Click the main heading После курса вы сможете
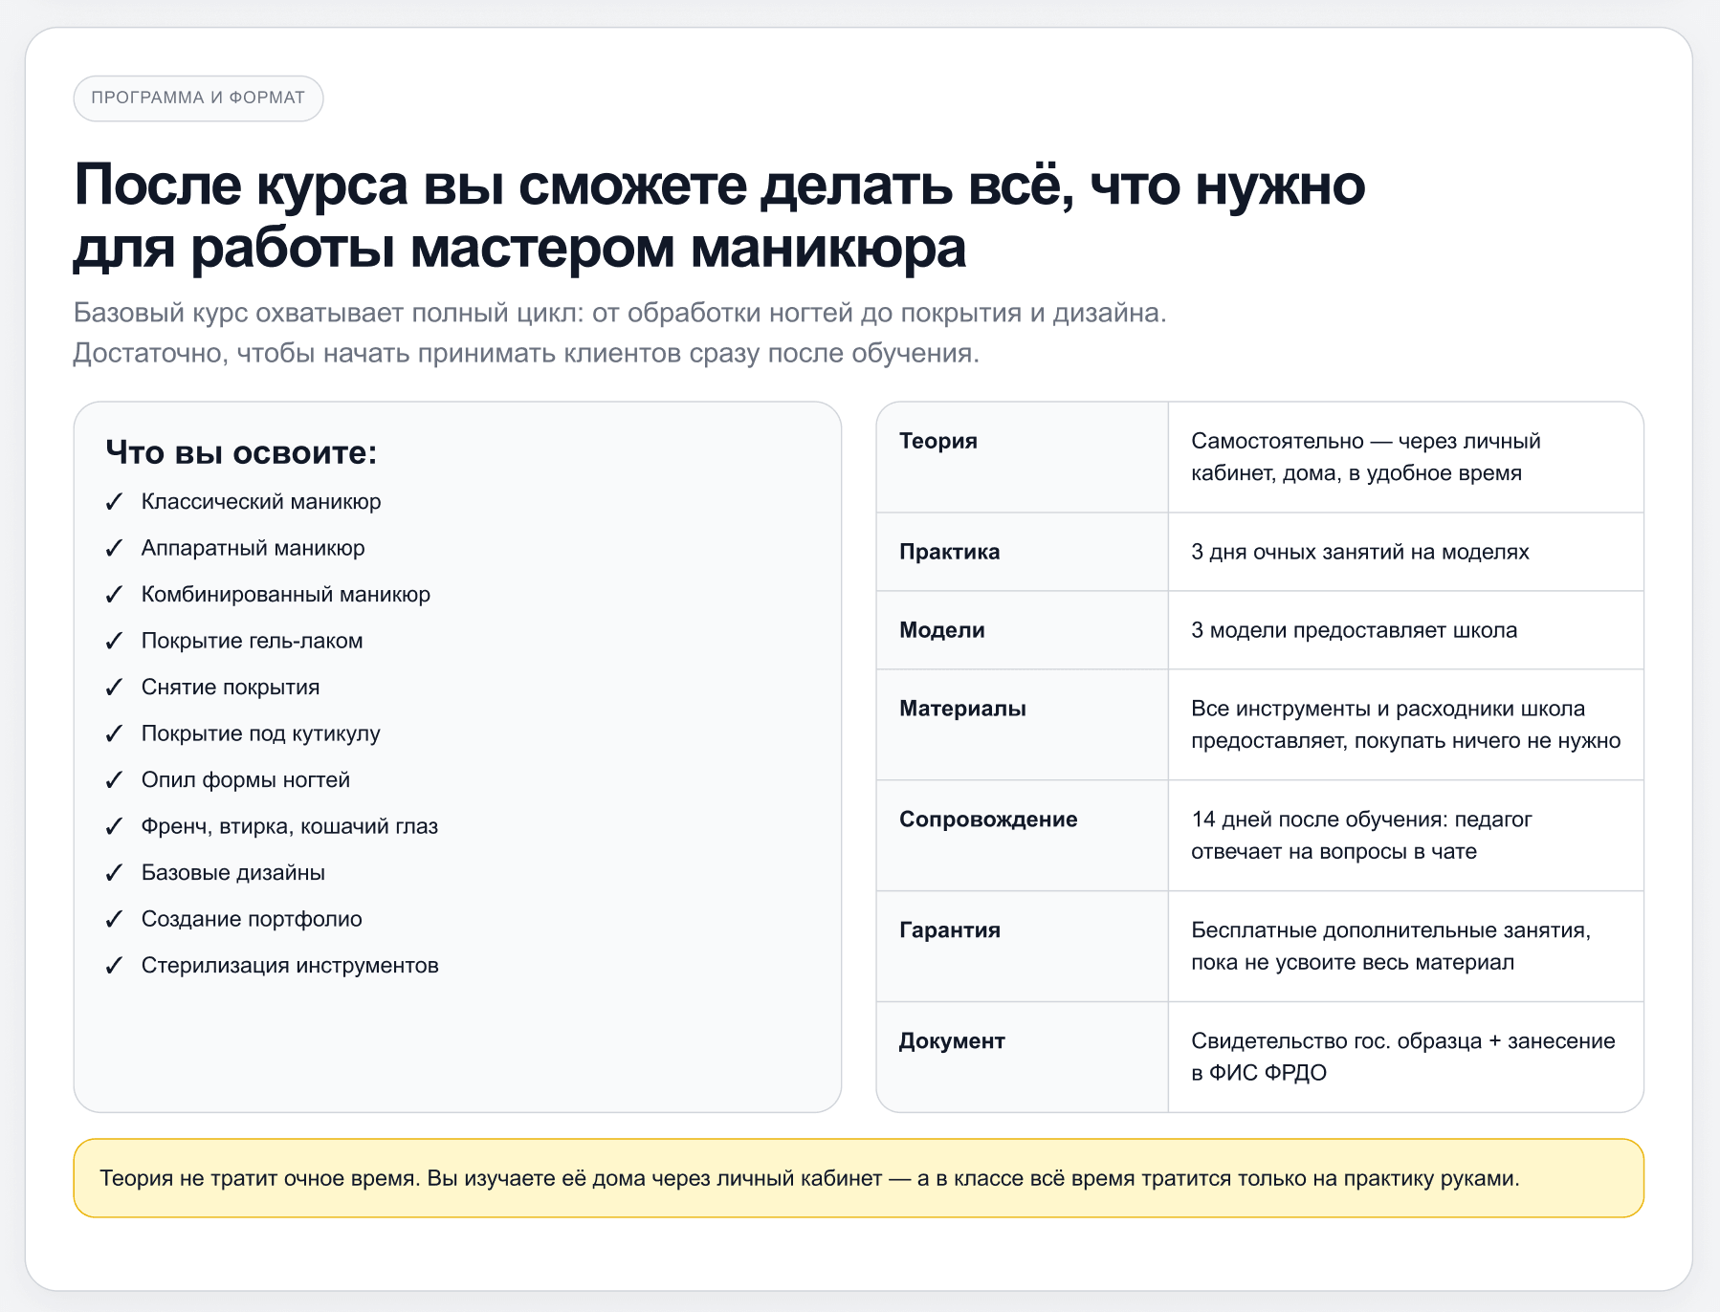This screenshot has width=1720, height=1312. (719, 216)
